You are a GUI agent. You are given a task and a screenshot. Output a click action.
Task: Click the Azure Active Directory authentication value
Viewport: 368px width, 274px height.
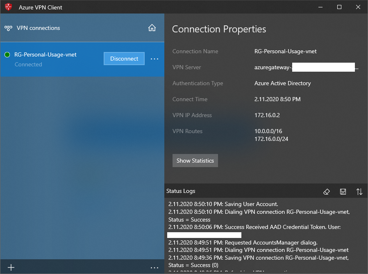tap(283, 83)
